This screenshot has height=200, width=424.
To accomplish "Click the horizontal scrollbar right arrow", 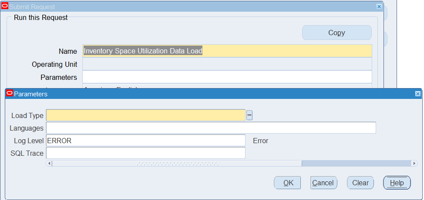I will coord(414,164).
